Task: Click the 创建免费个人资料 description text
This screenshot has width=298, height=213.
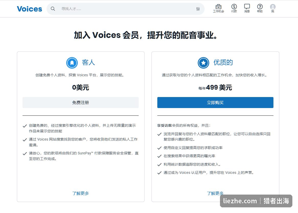Action: [81, 75]
